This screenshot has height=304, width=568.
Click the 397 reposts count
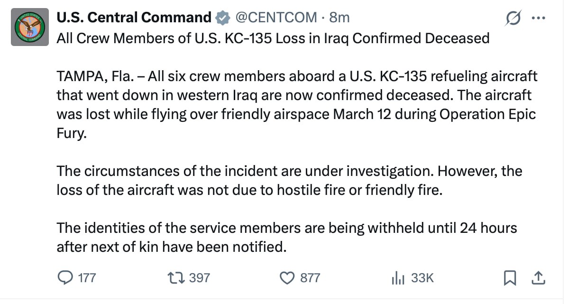[x=199, y=278]
